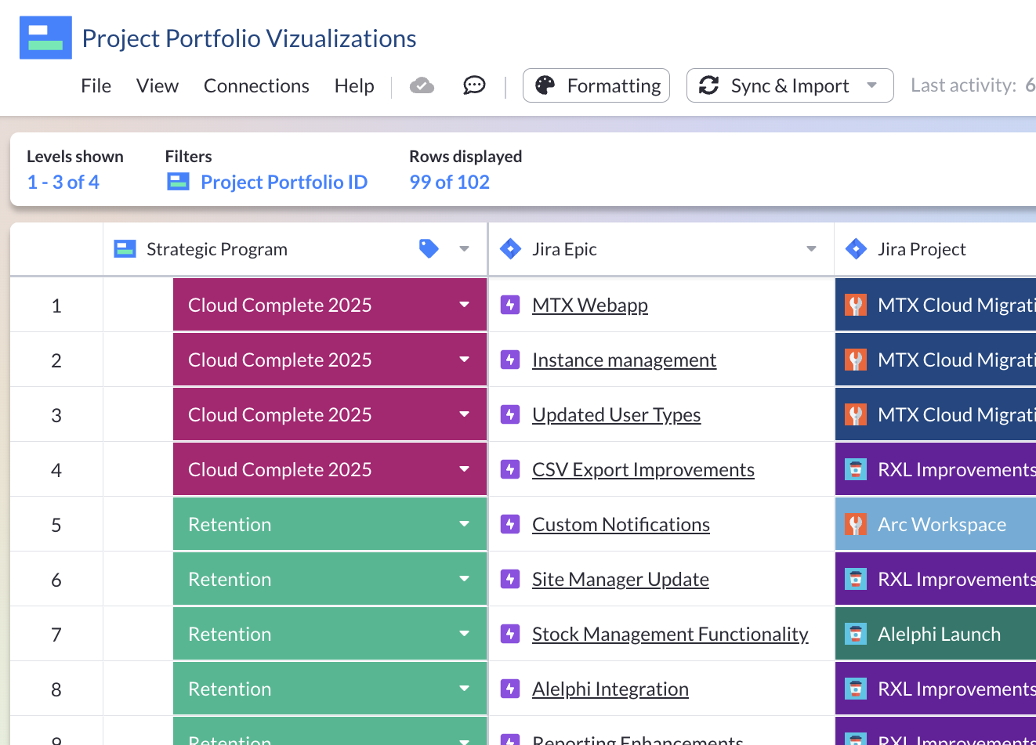Click the epic icon beside Alelphi Integration
This screenshot has width=1036, height=745.
510,689
